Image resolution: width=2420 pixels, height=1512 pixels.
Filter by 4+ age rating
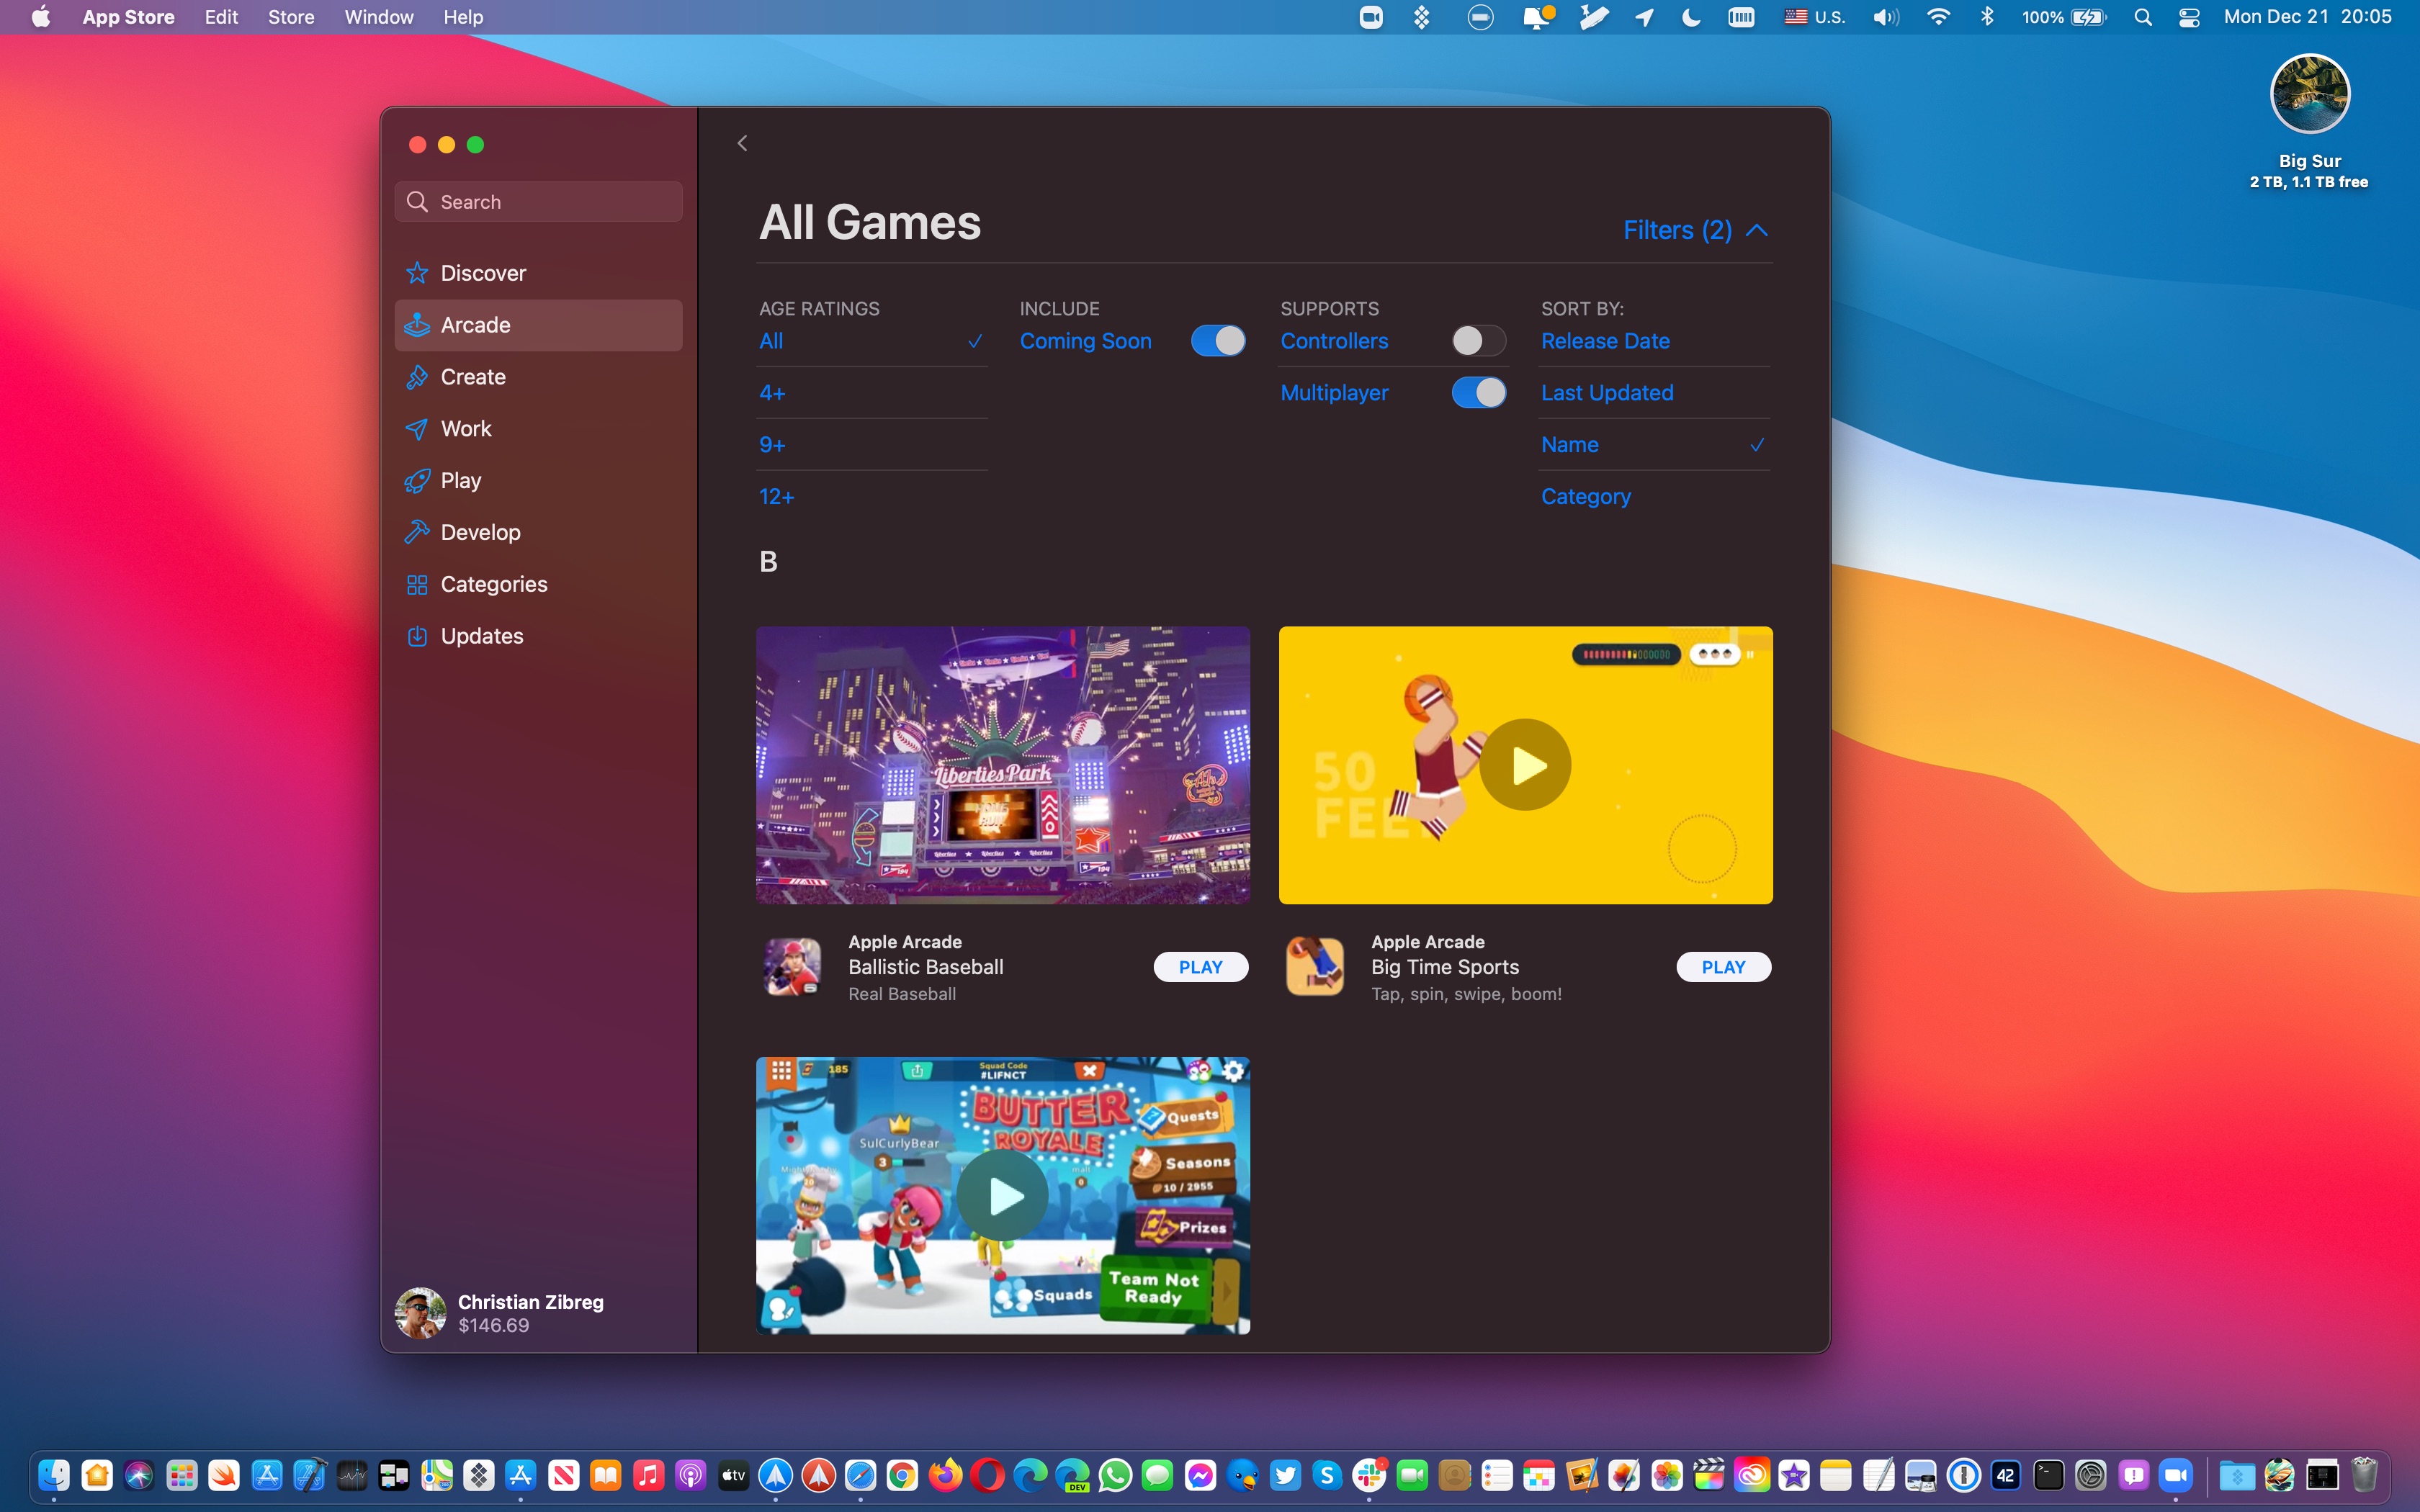pos(872,393)
